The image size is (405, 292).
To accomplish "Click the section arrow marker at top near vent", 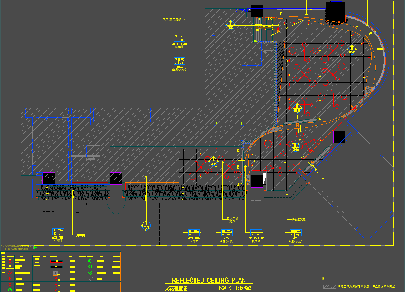I will (231, 25).
